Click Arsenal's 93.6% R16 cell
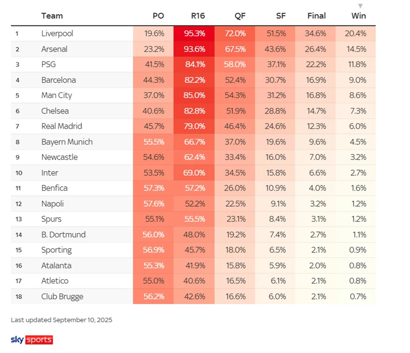 195,49
